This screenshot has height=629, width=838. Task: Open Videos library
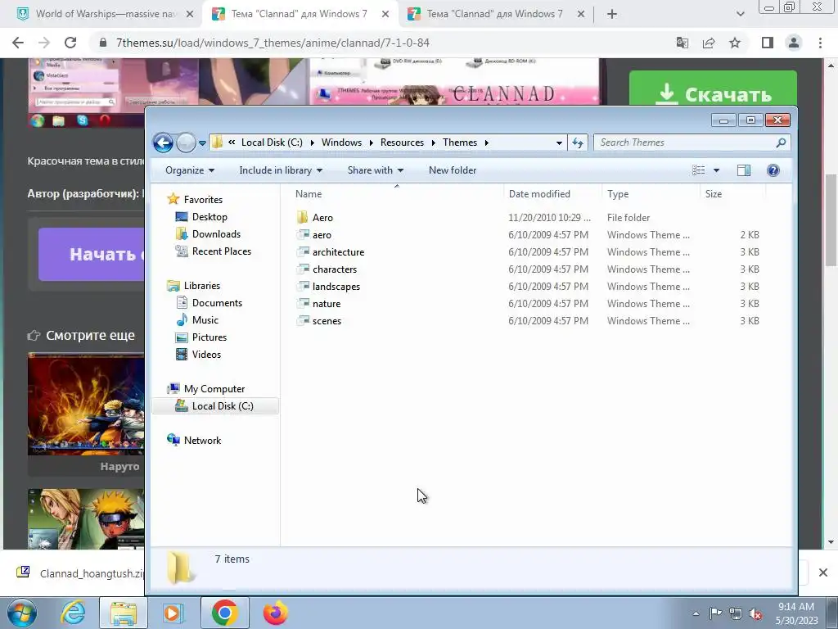[206, 354]
